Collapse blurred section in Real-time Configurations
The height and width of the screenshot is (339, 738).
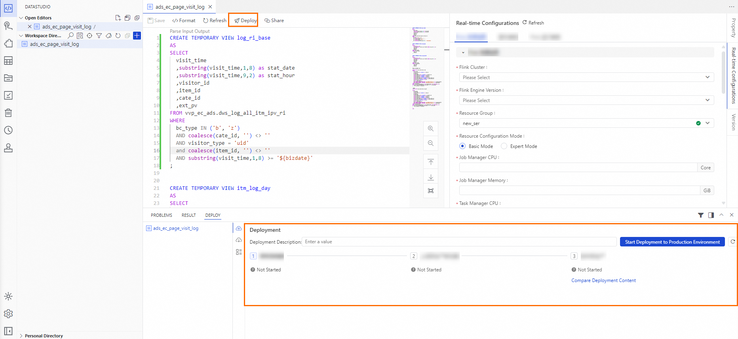click(x=463, y=52)
